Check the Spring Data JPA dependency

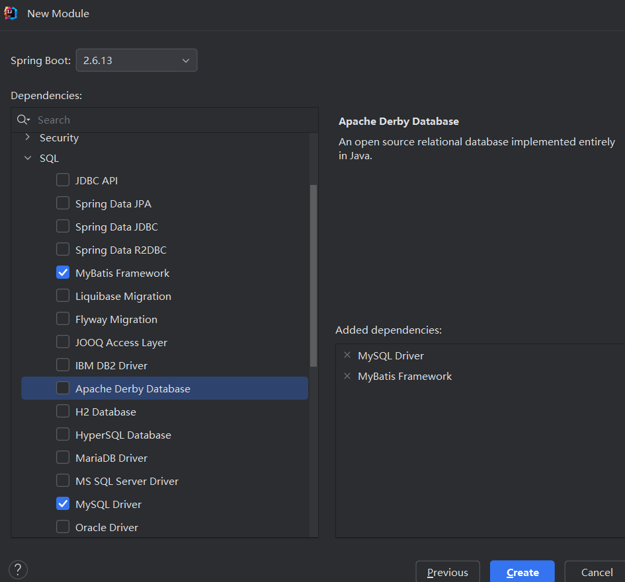tap(63, 203)
